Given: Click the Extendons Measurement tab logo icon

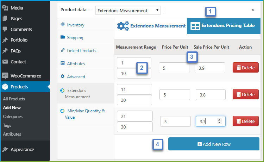Looking at the screenshot, I should (62, 91).
